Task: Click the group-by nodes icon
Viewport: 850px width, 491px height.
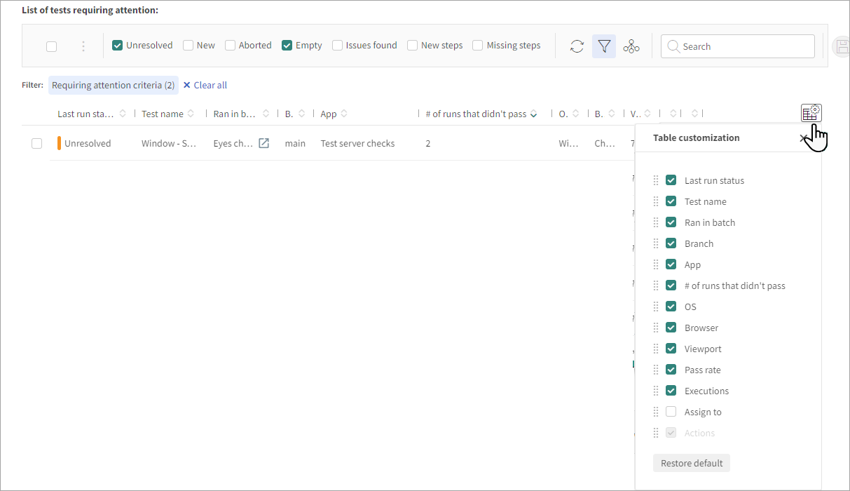Action: pos(631,46)
